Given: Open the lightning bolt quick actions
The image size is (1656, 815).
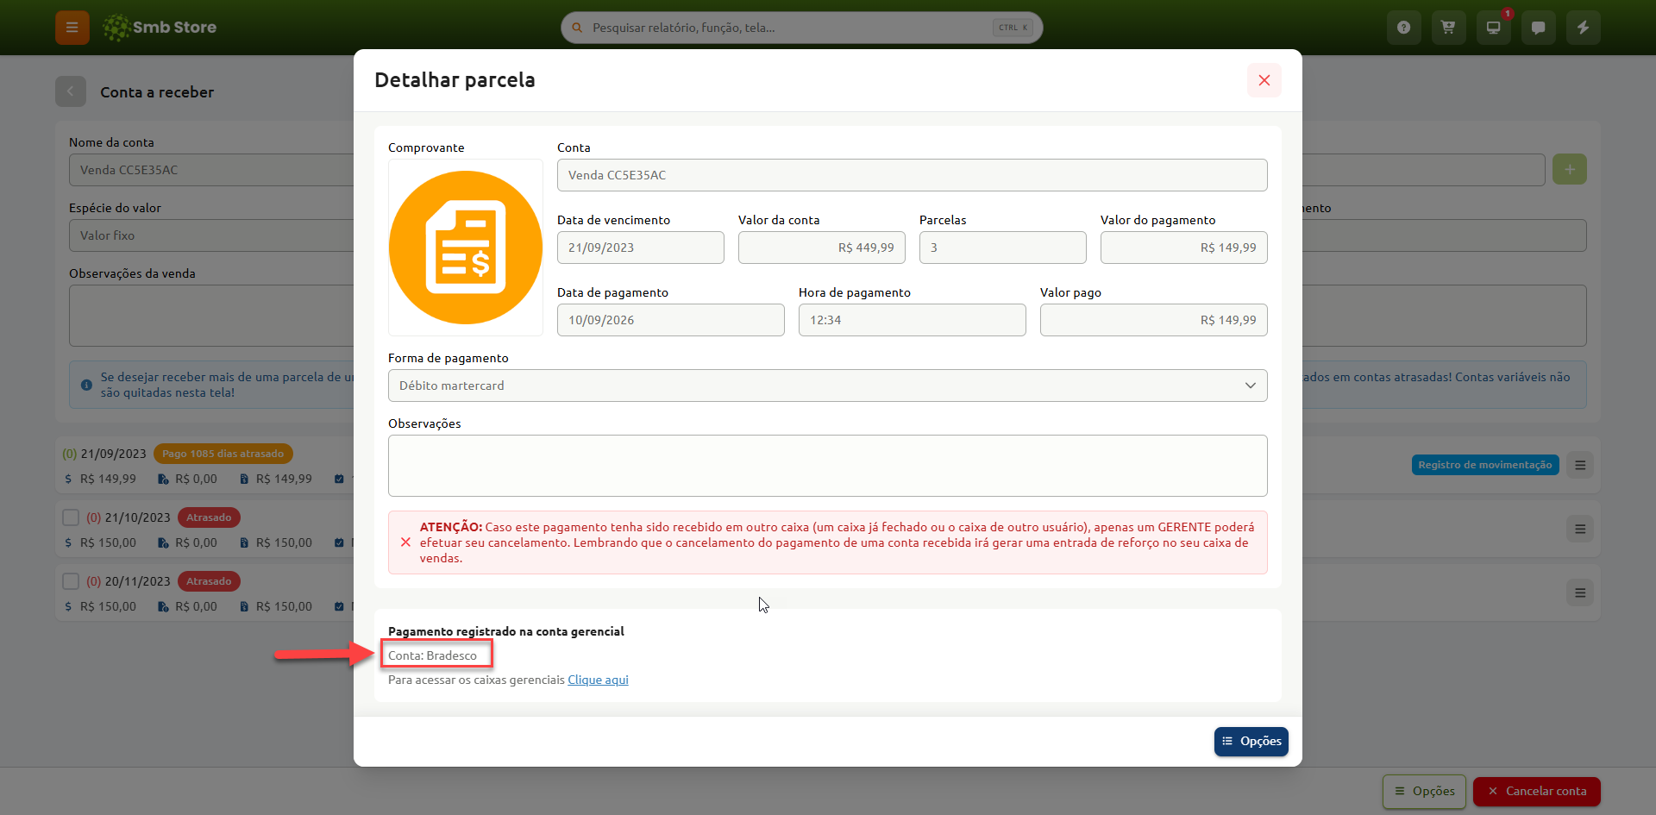Looking at the screenshot, I should tap(1584, 28).
